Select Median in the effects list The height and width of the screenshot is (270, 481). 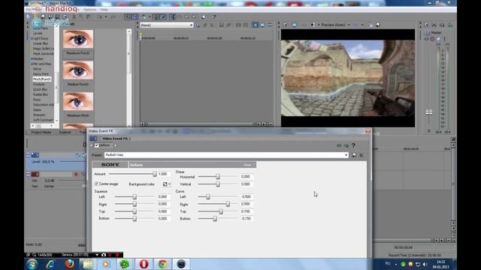(38, 58)
